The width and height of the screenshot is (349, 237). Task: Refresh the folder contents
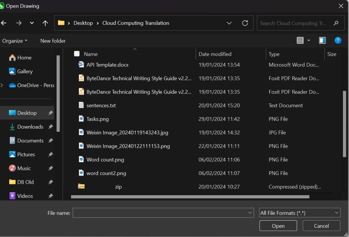245,23
